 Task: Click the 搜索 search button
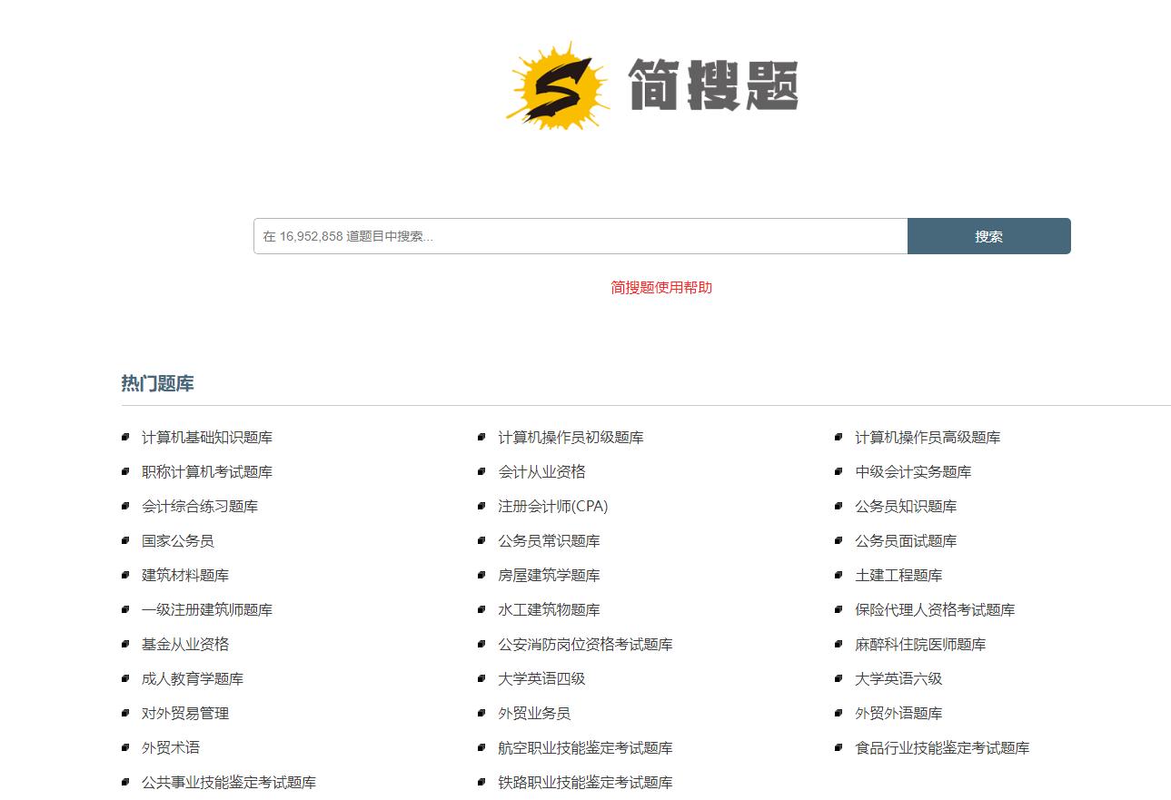coord(988,235)
